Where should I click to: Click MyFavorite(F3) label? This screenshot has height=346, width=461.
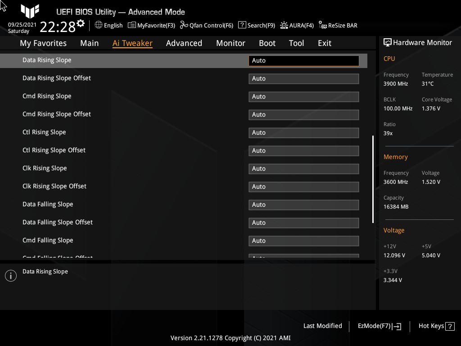[x=156, y=25]
